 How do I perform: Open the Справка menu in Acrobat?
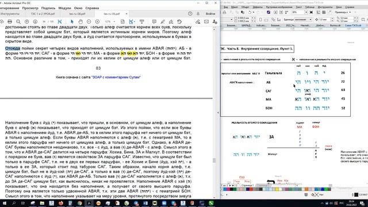coord(92,8)
